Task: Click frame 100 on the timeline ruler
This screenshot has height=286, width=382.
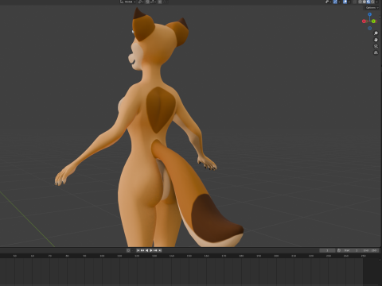Action: tap(102, 256)
